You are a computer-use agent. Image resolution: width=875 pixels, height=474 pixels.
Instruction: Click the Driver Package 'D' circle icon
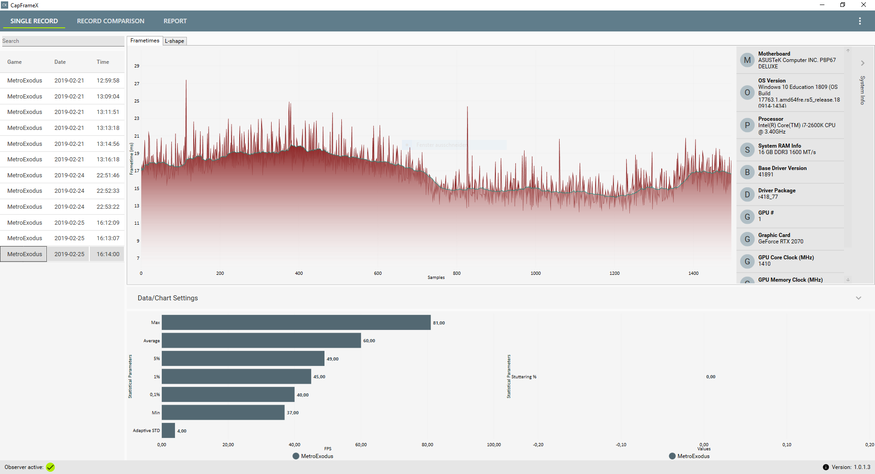coord(747,195)
